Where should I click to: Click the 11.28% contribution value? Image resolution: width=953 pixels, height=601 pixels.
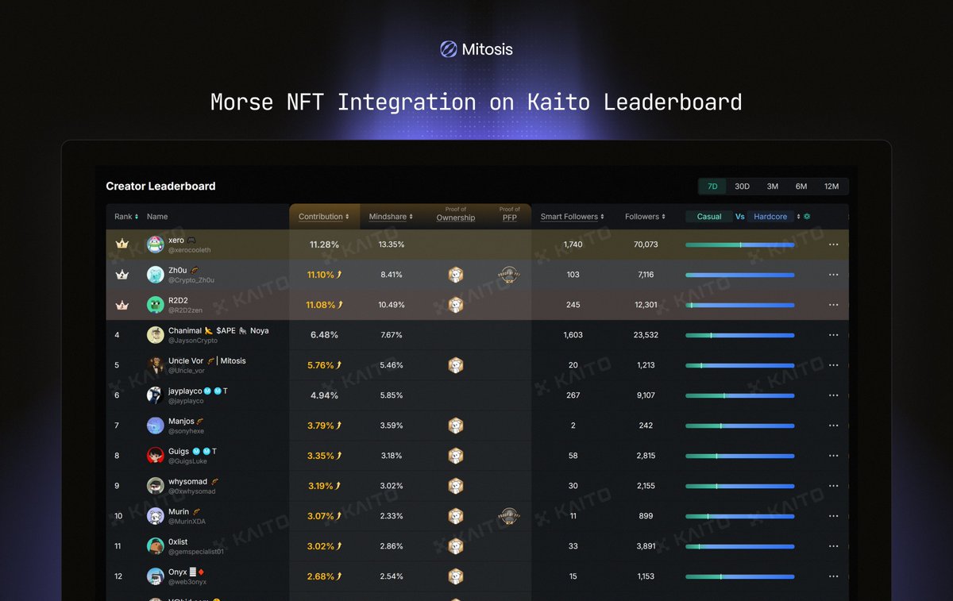point(324,245)
